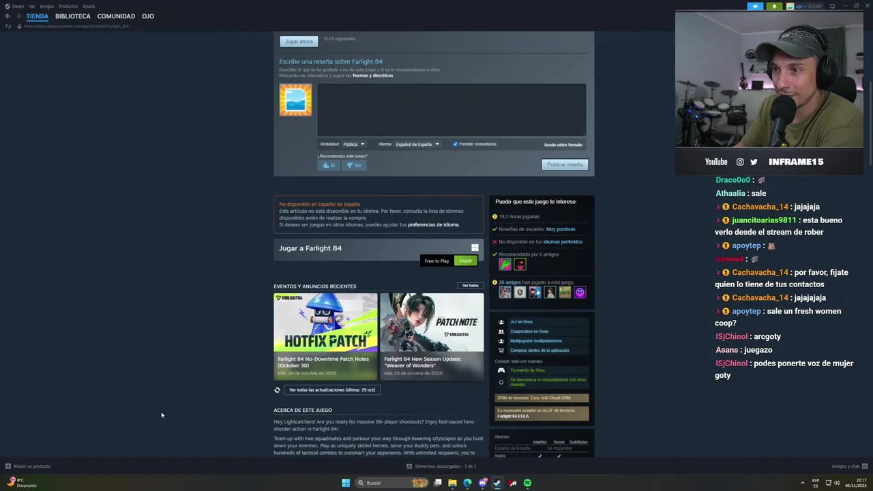Click the green Jugar button

click(466, 261)
